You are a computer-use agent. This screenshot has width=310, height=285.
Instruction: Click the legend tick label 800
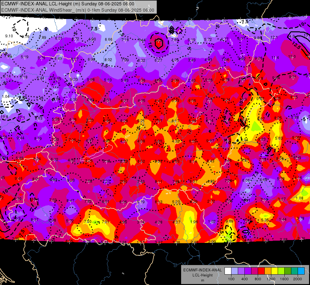coord(258,279)
